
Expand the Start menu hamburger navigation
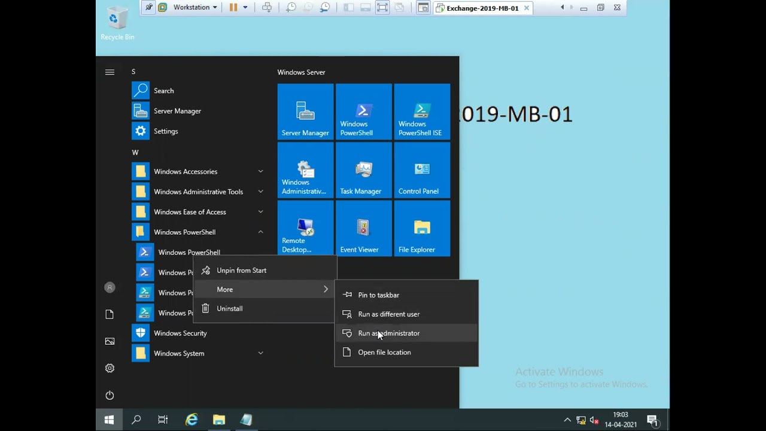point(110,72)
